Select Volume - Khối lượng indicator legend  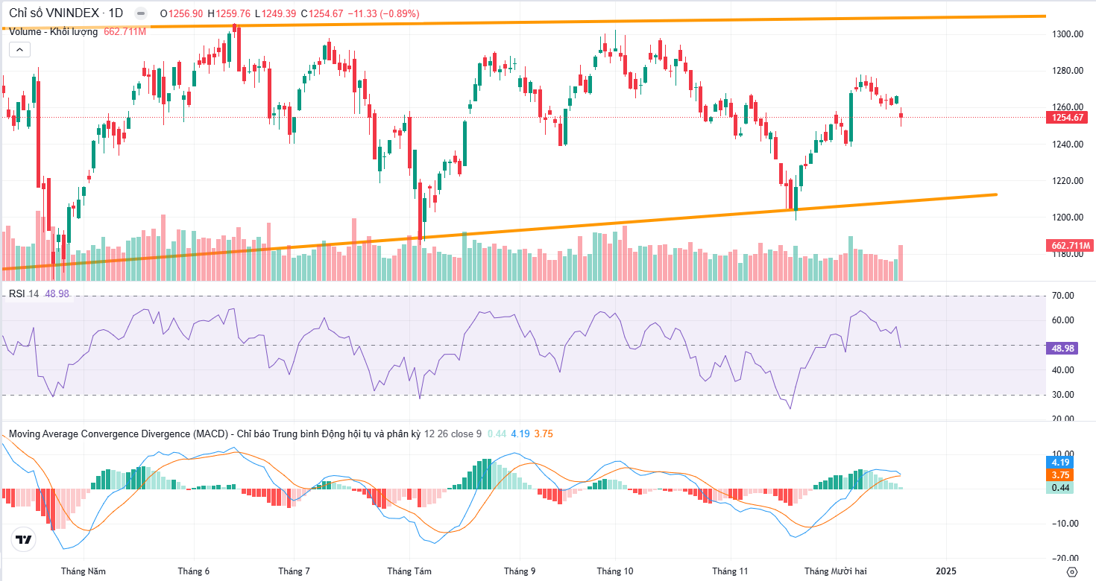(x=53, y=32)
